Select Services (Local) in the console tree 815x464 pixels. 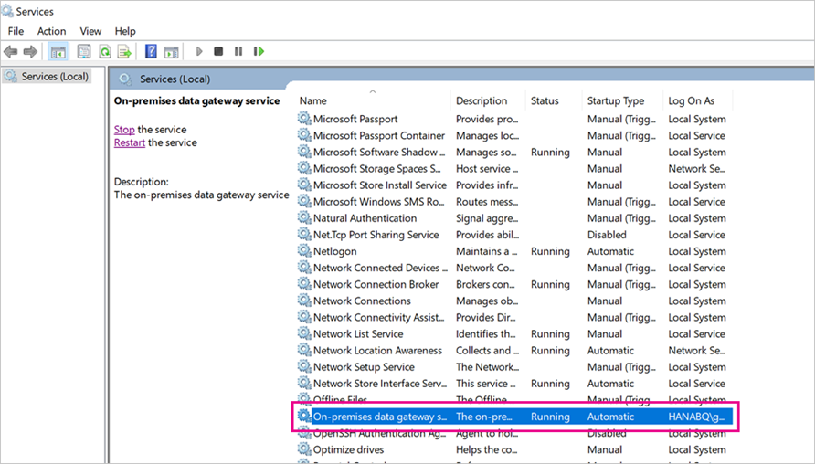(x=55, y=77)
